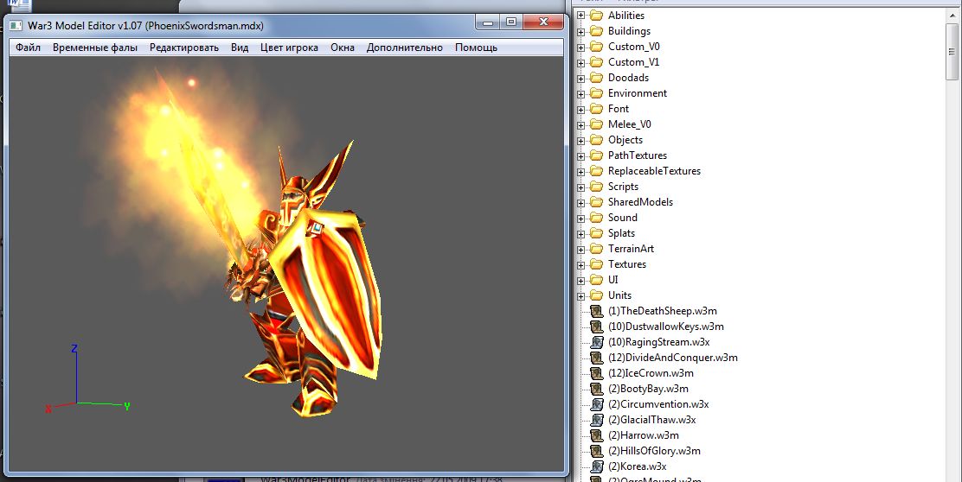Open the Дополнительно menu
The height and width of the screenshot is (482, 962).
point(404,48)
